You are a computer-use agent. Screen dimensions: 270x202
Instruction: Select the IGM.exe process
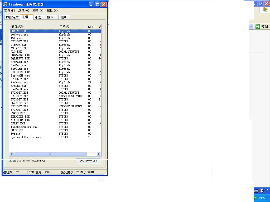click(16, 38)
